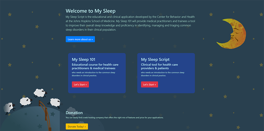The height and width of the screenshot is (131, 264).
Task: Hit the yellow Donate Today button
Action: [77, 127]
